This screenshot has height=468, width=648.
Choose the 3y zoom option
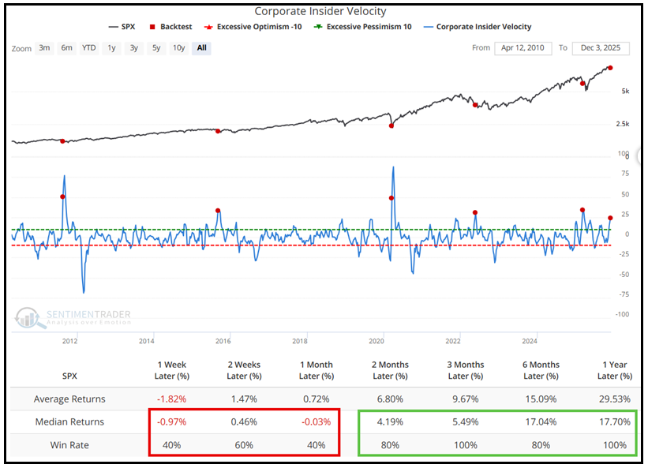(x=134, y=48)
